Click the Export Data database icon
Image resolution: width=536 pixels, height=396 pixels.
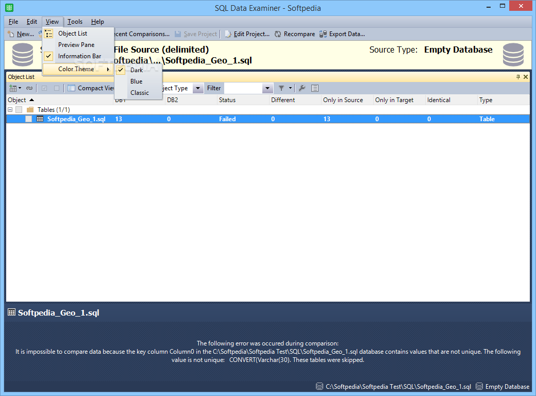323,34
